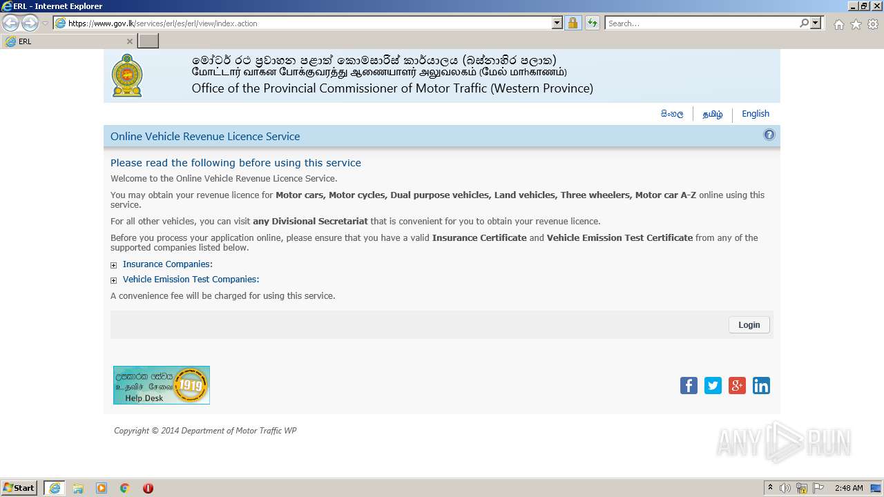Click the 2:48 AM system clock
The image size is (884, 497).
pos(849,488)
